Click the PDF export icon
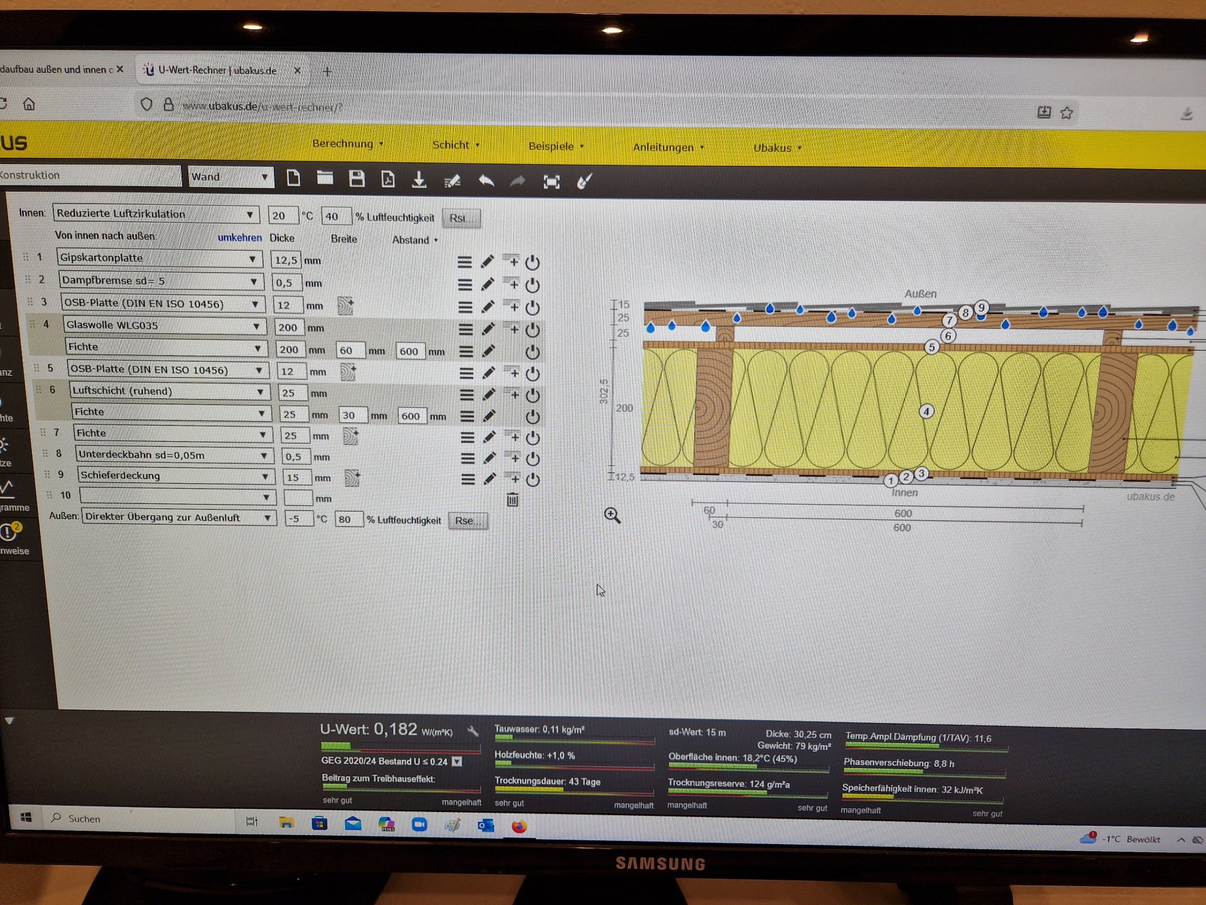Screen dimensions: 1206x905 (x=388, y=180)
